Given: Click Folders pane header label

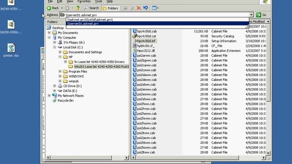Looking at the screenshot, I should (52, 22).
